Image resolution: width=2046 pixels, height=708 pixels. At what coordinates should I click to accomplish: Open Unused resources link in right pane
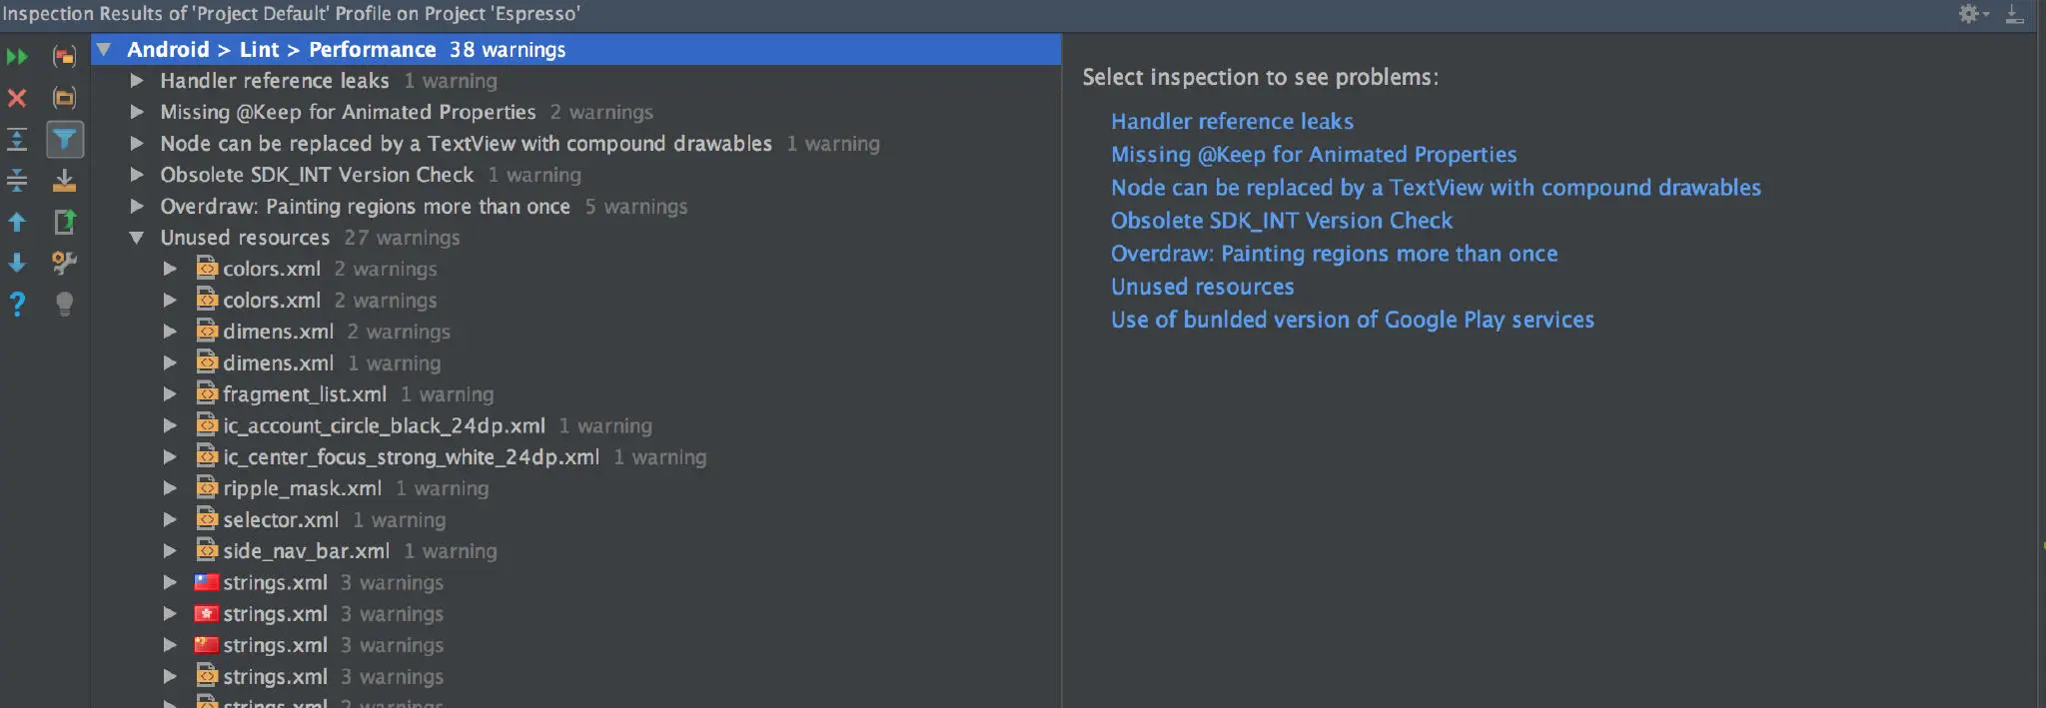click(x=1202, y=287)
